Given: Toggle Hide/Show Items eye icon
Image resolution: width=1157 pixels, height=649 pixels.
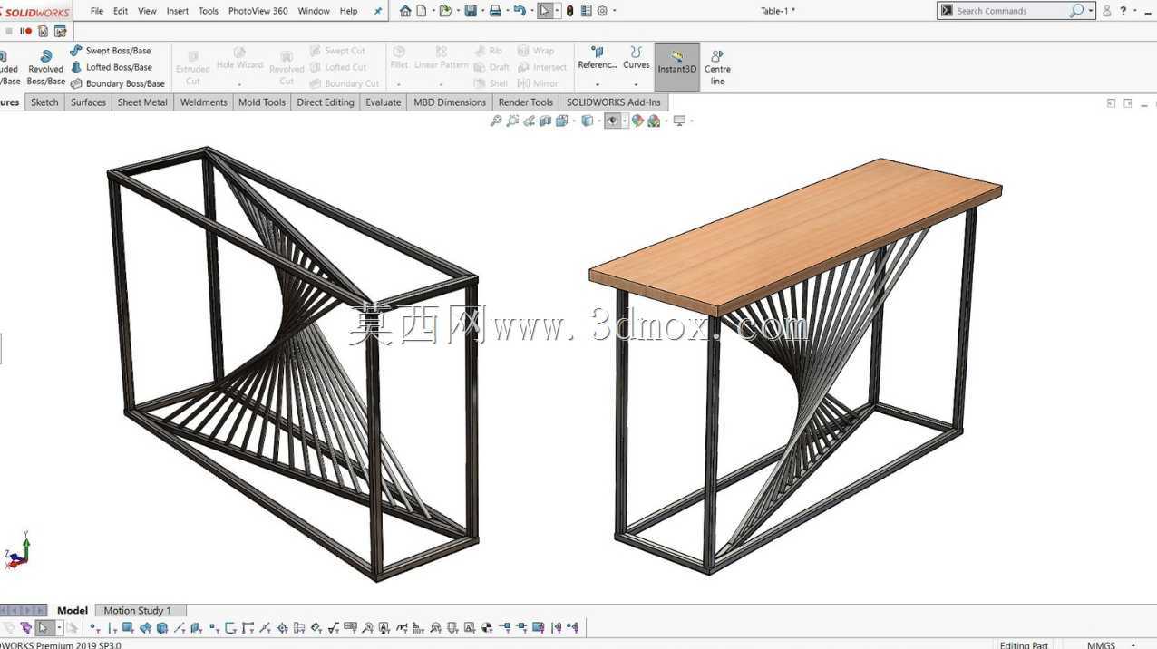Looking at the screenshot, I should 613,121.
